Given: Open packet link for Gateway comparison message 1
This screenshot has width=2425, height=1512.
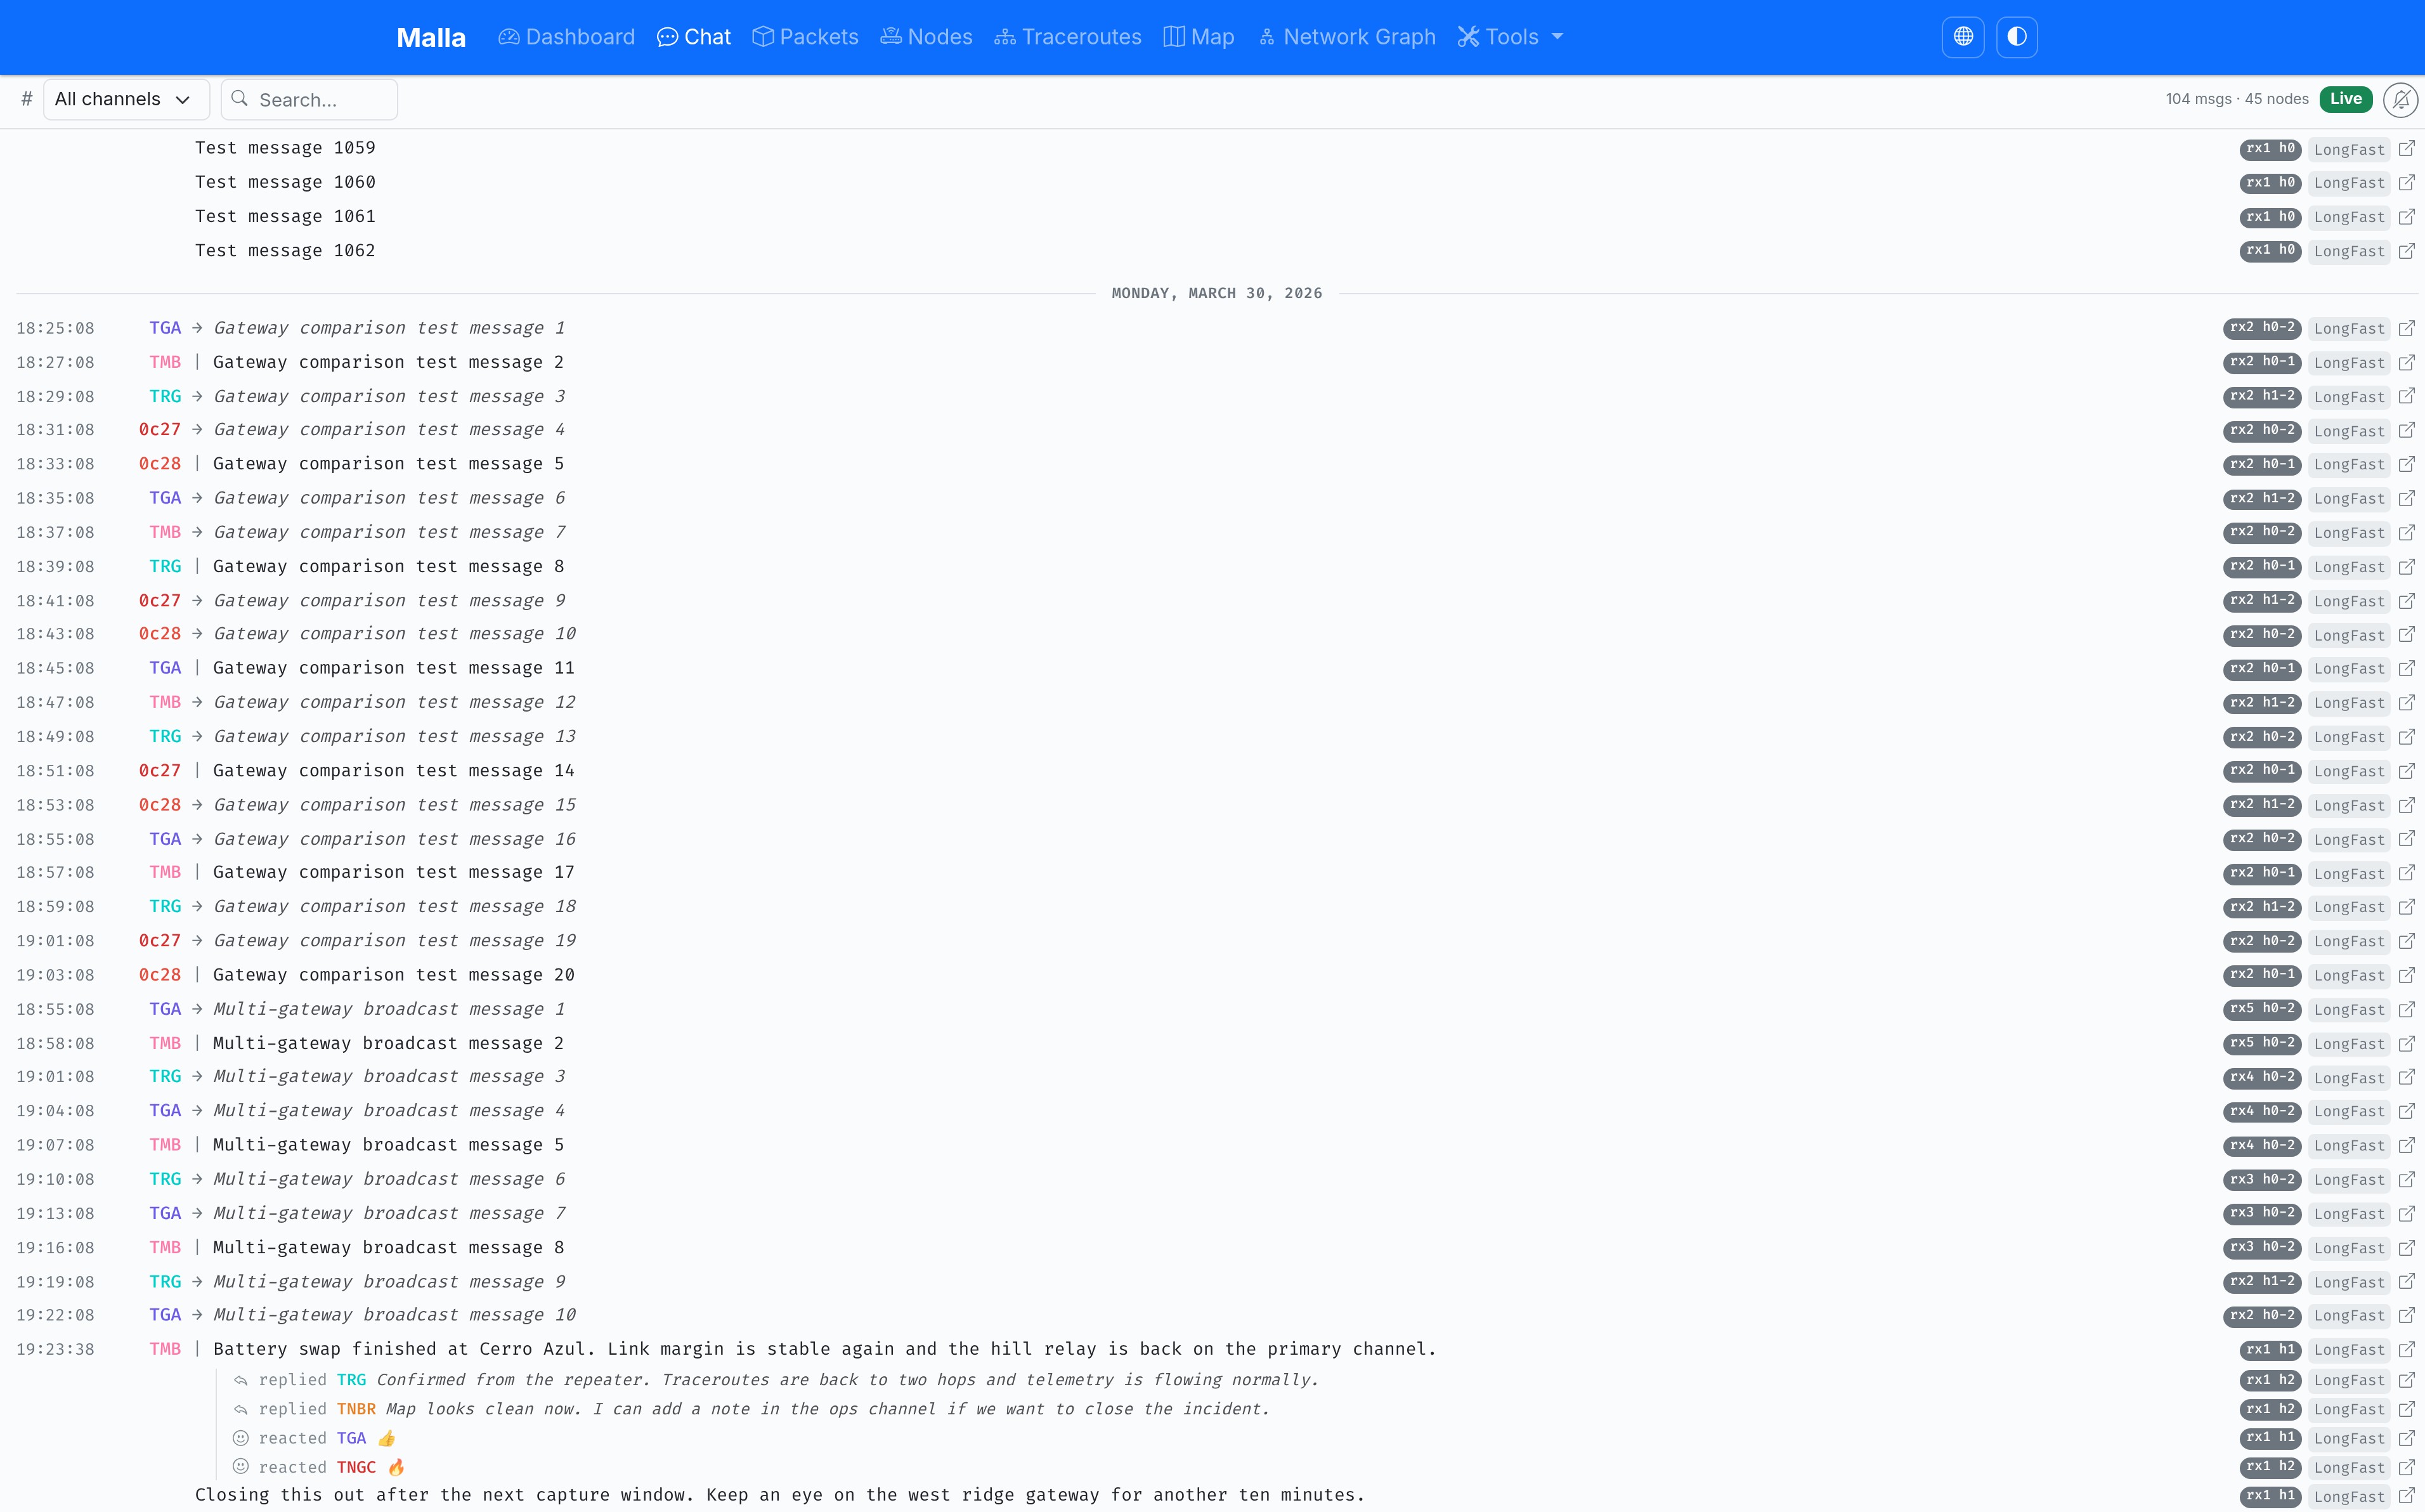Looking at the screenshot, I should (2407, 328).
